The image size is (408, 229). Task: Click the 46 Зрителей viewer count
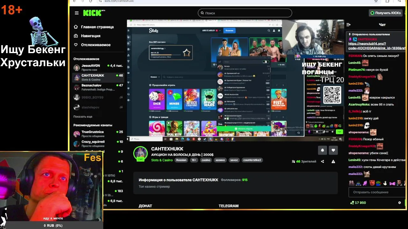tap(304, 162)
